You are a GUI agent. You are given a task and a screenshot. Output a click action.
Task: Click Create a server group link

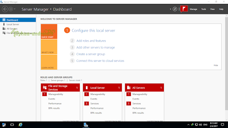90,54
